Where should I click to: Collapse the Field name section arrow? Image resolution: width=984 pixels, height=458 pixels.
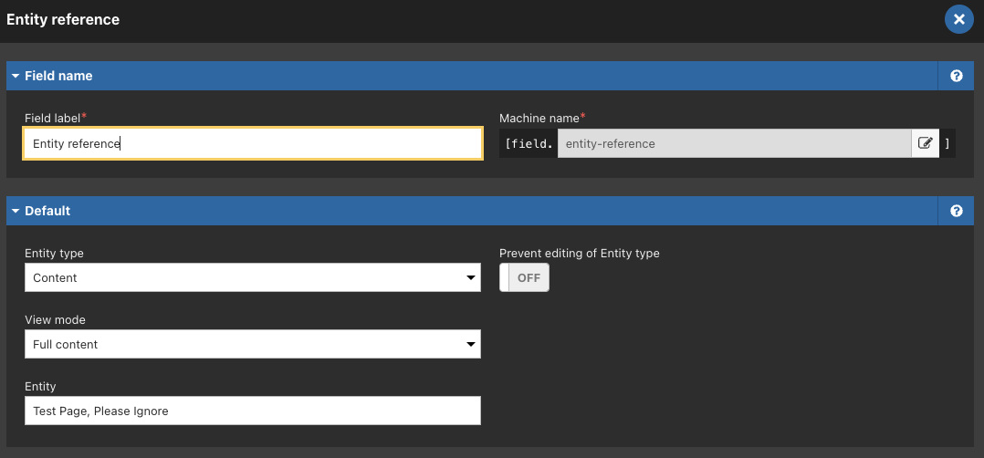(16, 76)
